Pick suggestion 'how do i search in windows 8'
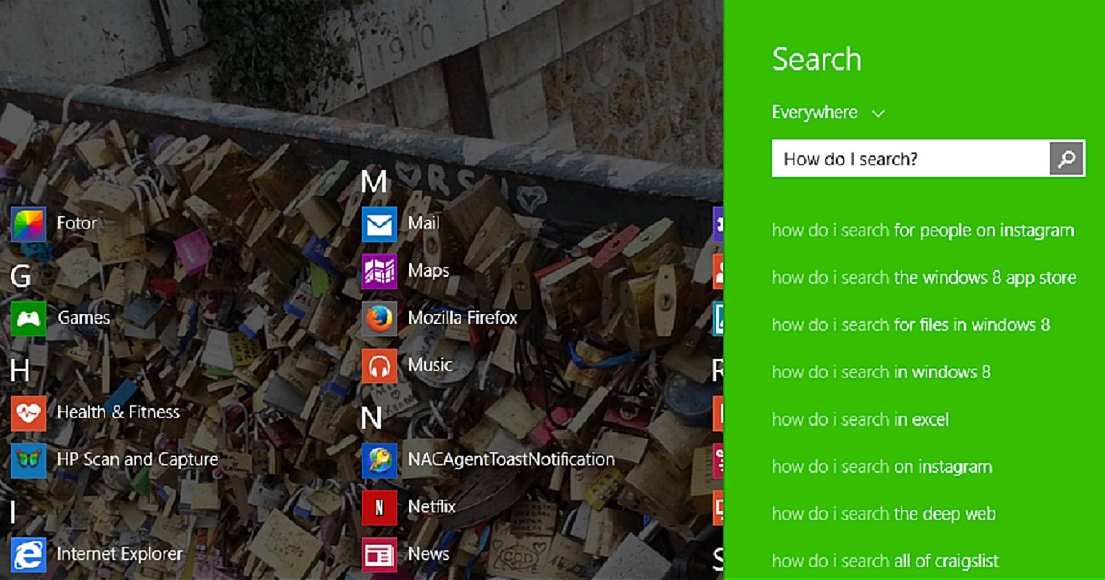 click(881, 372)
